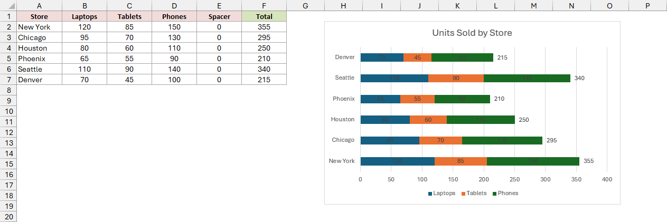The height and width of the screenshot is (222, 667).
Task: Click the 340 total label in chart
Action: [x=579, y=78]
